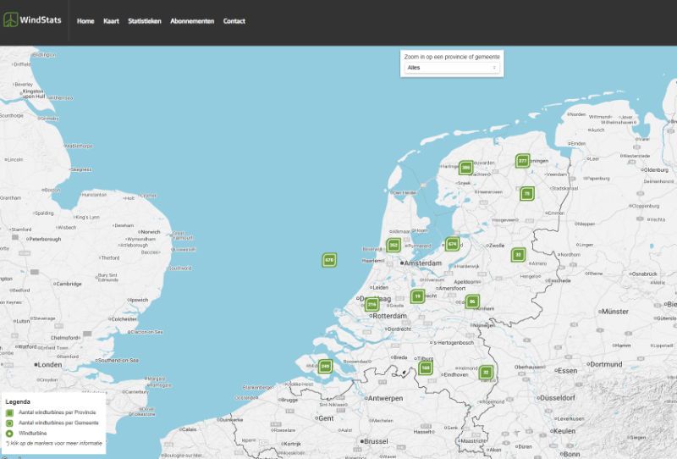Click the Dortmund city label on map
677x459 pixels.
(606, 364)
